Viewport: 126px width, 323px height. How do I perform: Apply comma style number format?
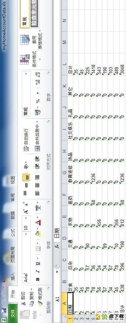(38, 93)
